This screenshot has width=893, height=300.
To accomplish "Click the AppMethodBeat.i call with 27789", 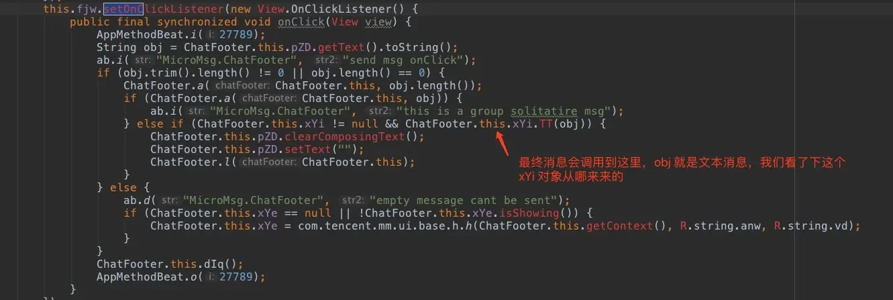I will 180,34.
